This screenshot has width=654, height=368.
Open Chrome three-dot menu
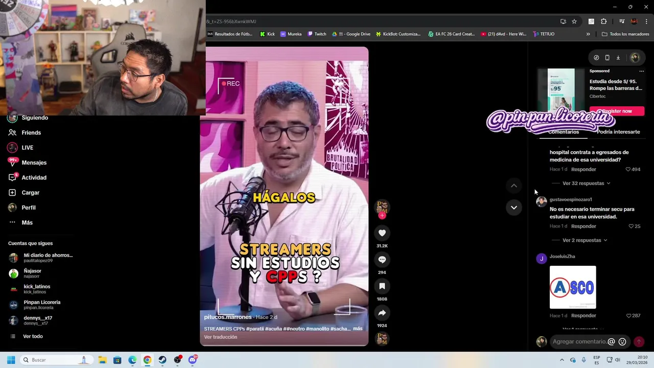pos(646,21)
